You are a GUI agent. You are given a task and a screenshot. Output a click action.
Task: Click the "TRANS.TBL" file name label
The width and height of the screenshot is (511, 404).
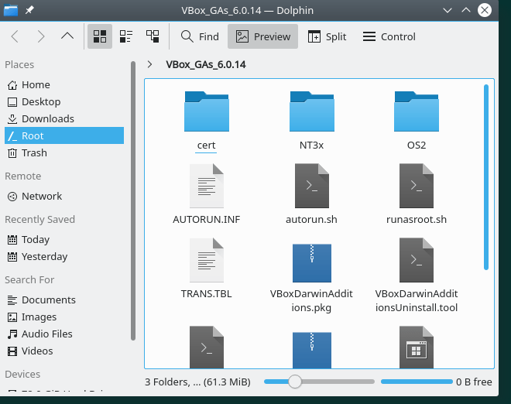pos(206,293)
